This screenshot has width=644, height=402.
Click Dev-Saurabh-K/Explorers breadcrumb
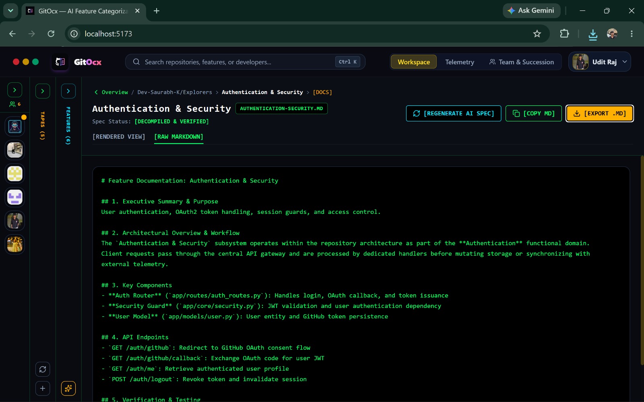click(175, 92)
